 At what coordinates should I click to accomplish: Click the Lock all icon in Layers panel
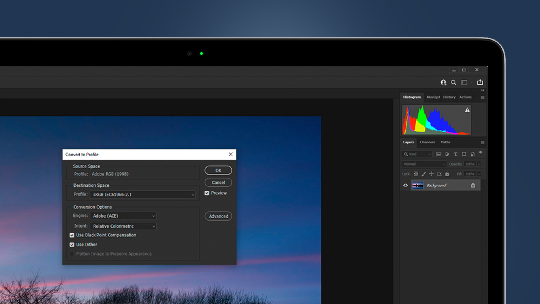[447, 174]
